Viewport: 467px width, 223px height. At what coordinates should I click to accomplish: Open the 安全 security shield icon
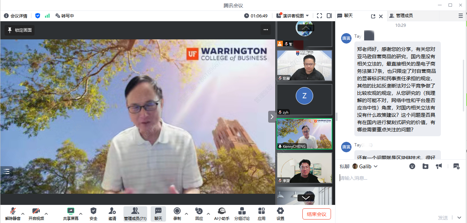pyautogui.click(x=93, y=214)
